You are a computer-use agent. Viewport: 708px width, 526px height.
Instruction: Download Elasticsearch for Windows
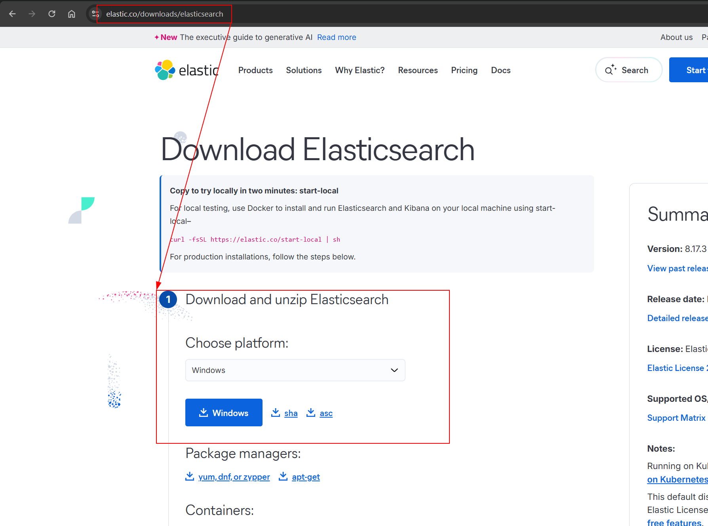[x=224, y=412]
